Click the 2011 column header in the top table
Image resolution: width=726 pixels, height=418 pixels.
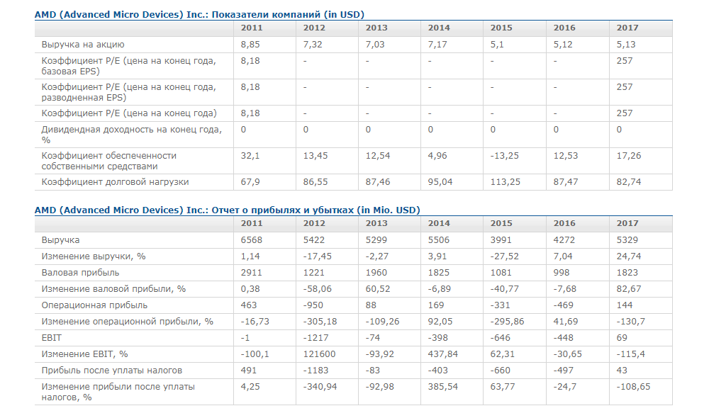tap(252, 28)
